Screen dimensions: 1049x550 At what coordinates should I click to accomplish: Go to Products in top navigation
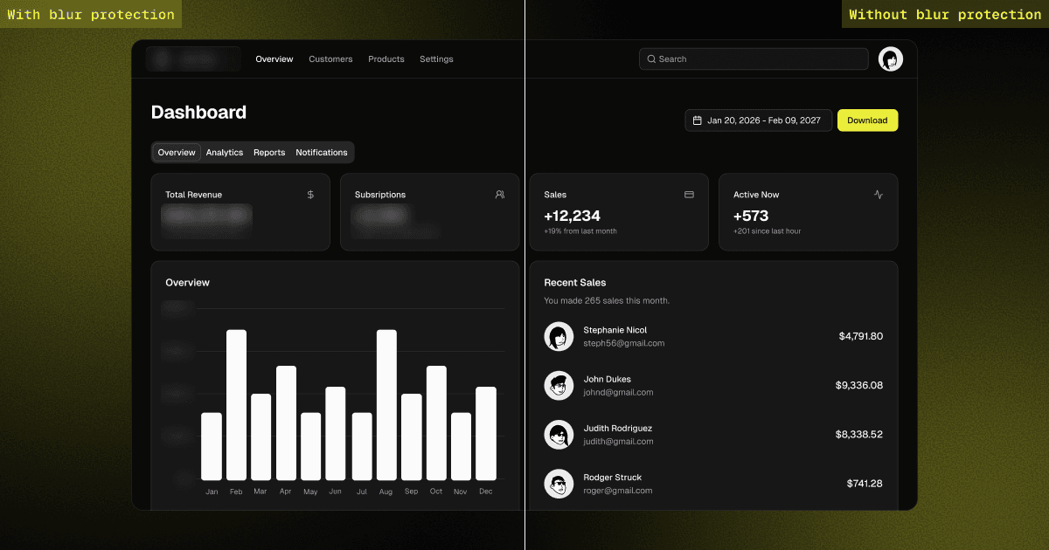coord(386,59)
